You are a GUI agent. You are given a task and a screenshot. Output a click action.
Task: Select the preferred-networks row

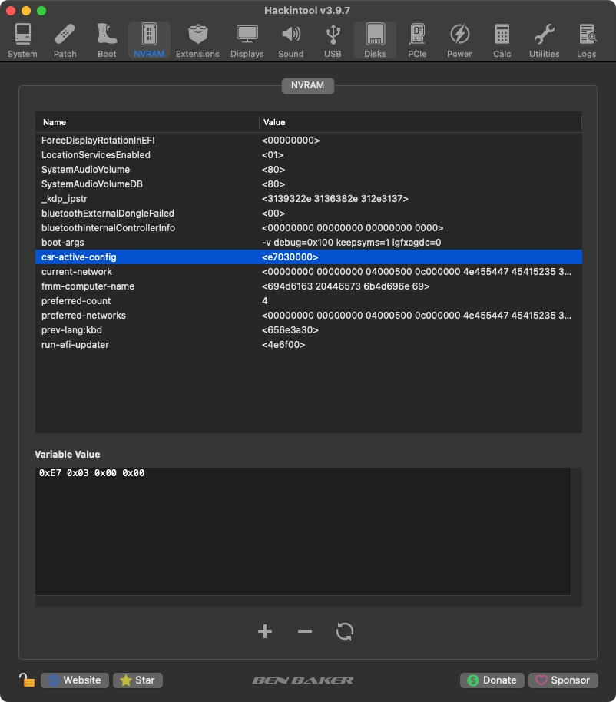[309, 315]
